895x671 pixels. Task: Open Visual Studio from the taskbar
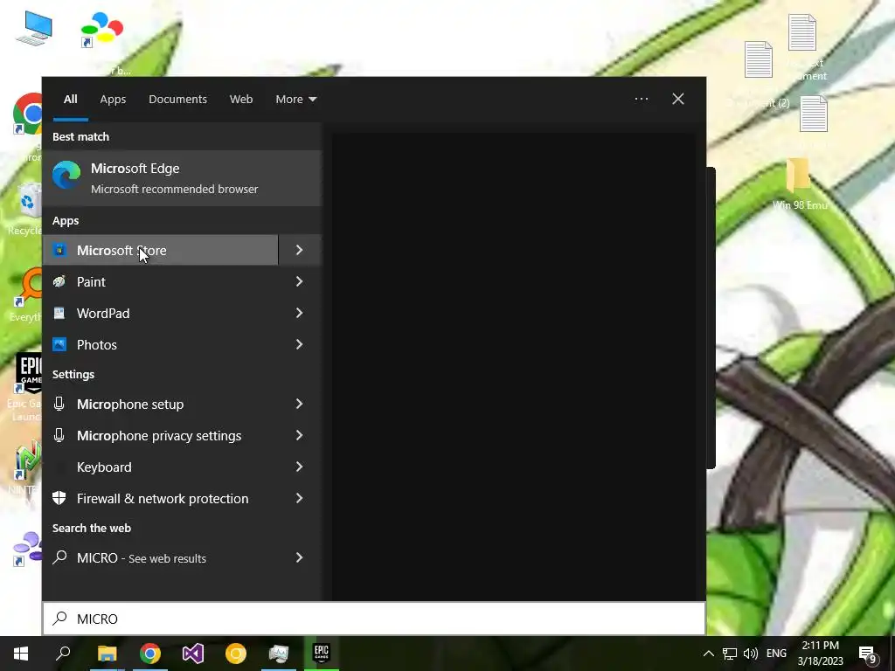coord(193,654)
